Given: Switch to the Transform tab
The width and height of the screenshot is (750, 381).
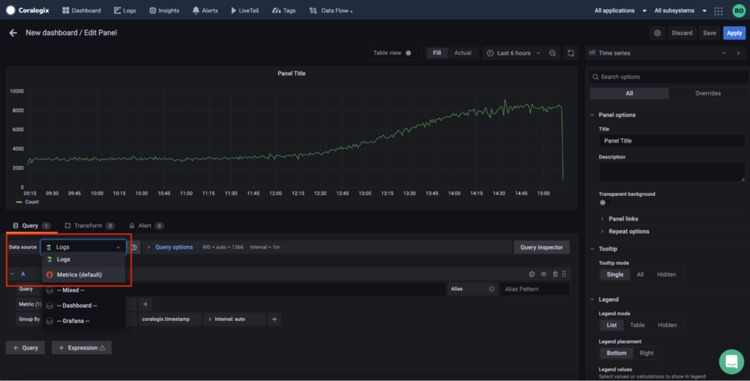Looking at the screenshot, I should pos(89,225).
